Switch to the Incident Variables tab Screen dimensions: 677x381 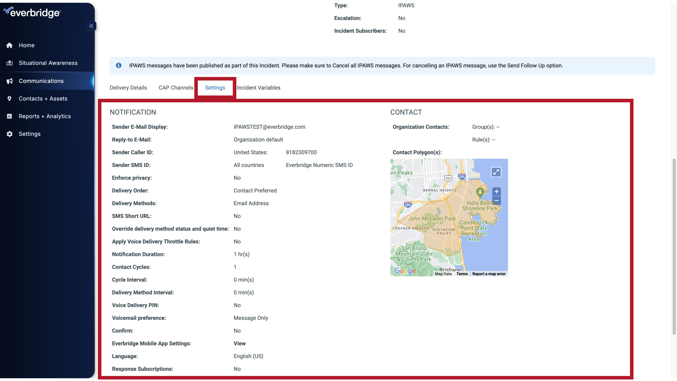[258, 88]
